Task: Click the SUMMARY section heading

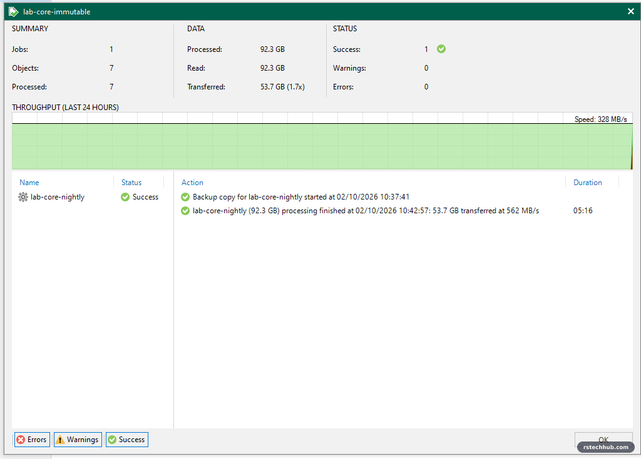Action: click(x=30, y=29)
